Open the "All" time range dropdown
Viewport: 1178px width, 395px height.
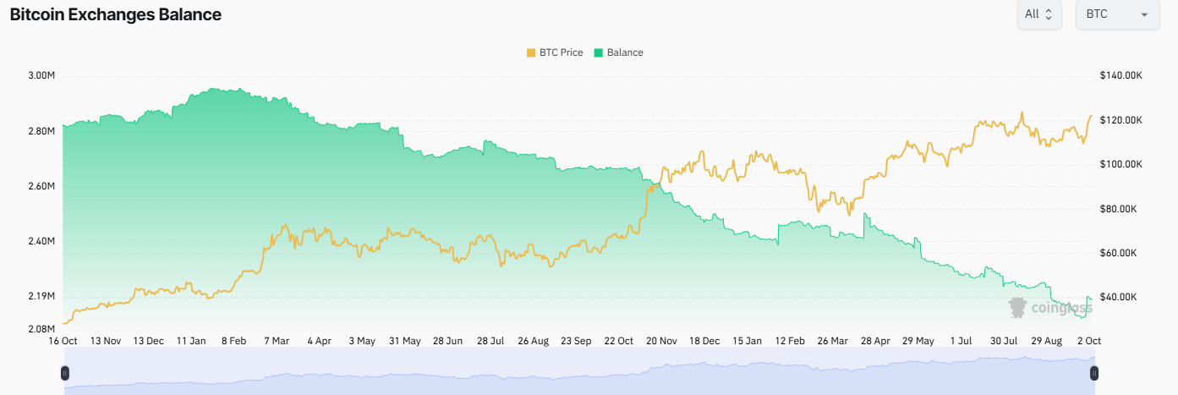[x=1038, y=14]
